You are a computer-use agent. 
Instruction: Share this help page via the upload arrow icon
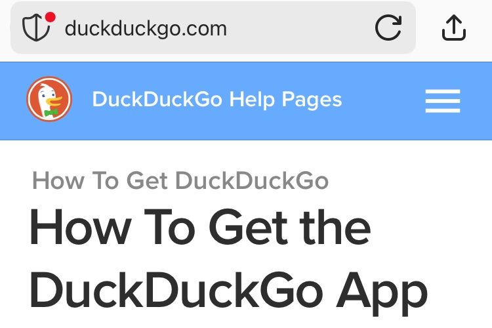[x=454, y=28]
